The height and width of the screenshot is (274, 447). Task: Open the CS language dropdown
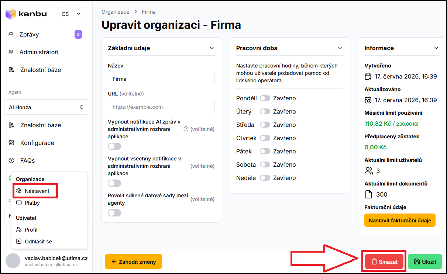(x=71, y=14)
